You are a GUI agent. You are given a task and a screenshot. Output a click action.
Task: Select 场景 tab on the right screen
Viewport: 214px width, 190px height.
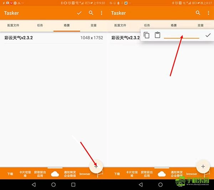point(174,26)
